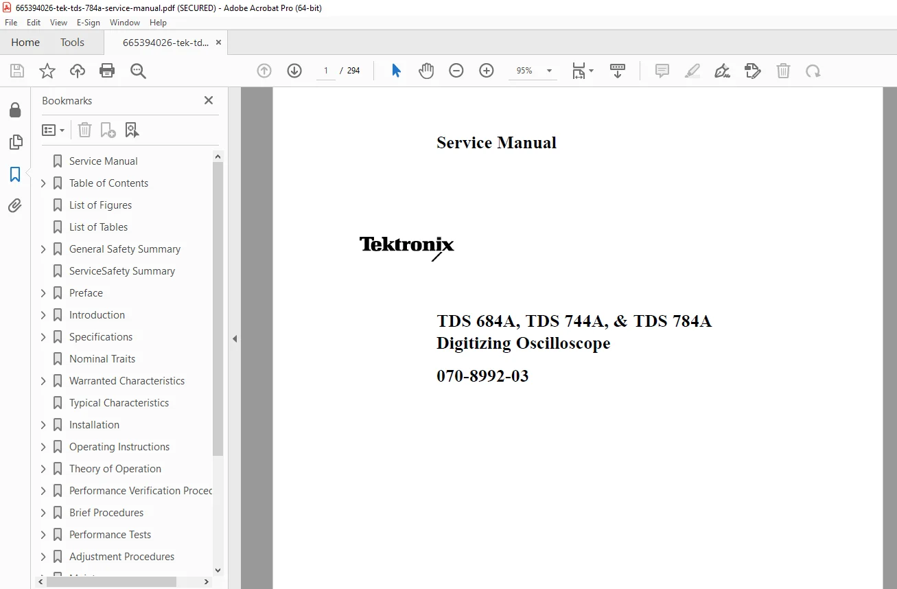Expand the Installation bookmark
The width and height of the screenshot is (897, 589).
click(43, 425)
